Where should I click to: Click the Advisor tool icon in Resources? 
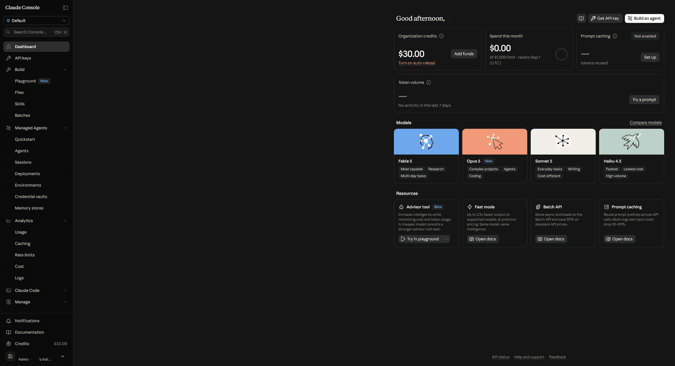click(x=401, y=207)
